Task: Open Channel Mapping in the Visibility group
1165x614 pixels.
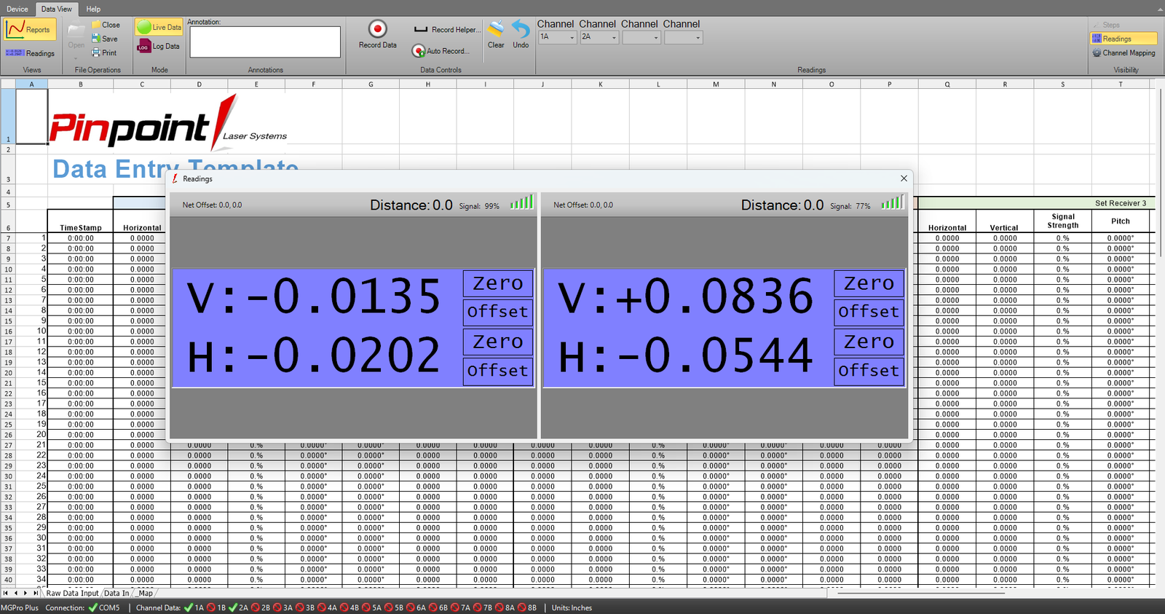Action: (1123, 52)
